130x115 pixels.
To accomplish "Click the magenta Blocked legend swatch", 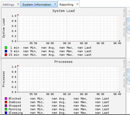I will coord(6,99).
